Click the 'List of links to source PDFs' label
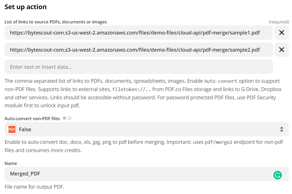Viewport: 292px width, 194px height. pos(55,22)
